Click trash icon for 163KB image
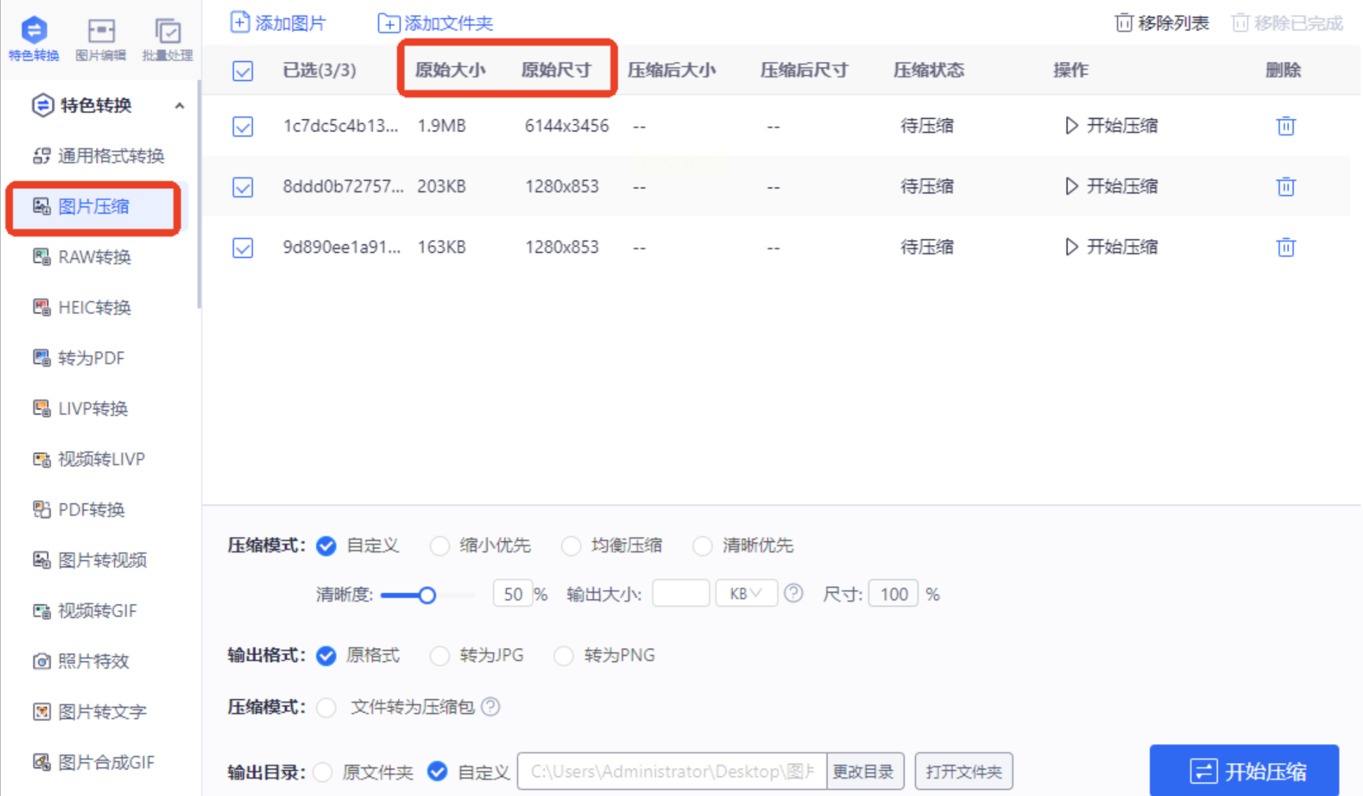This screenshot has width=1363, height=796. pos(1285,248)
